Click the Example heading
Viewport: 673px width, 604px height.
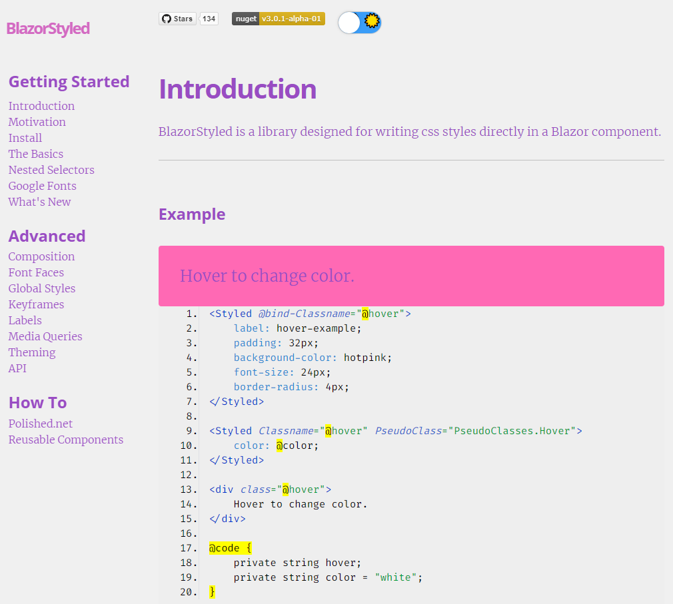pos(192,214)
